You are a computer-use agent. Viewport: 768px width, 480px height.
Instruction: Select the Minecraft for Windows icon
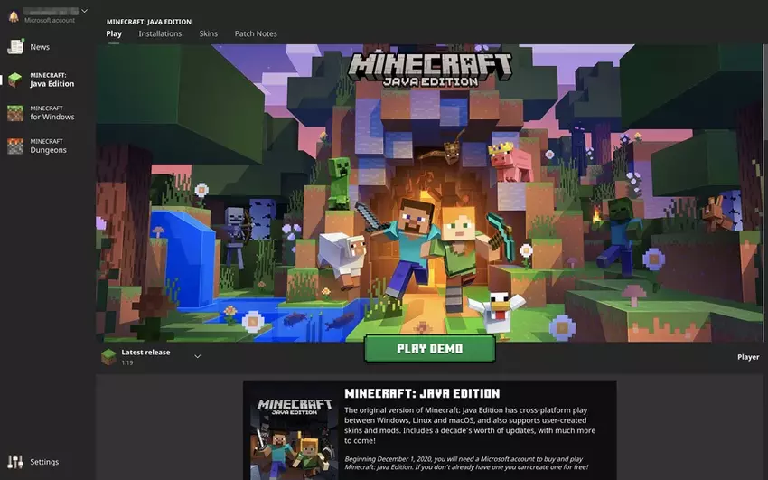(15, 113)
